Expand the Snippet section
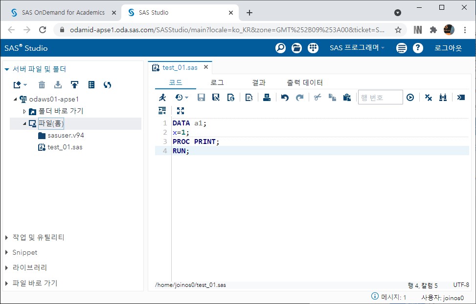Image resolution: width=476 pixels, height=304 pixels. [7, 253]
